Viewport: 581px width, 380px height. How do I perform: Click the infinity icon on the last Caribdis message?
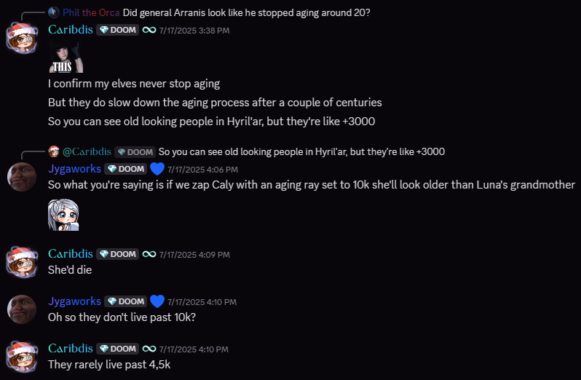click(x=149, y=349)
